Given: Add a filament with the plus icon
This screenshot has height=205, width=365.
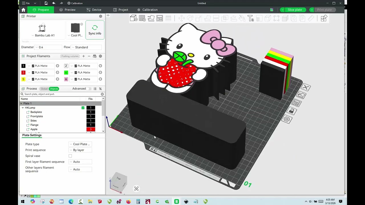Looking at the screenshot, I should click(x=84, y=56).
